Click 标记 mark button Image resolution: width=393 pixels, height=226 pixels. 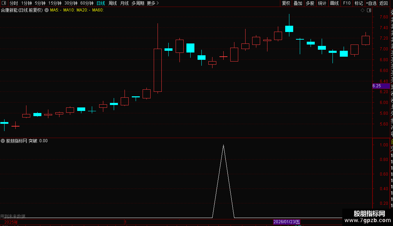coord(359,3)
